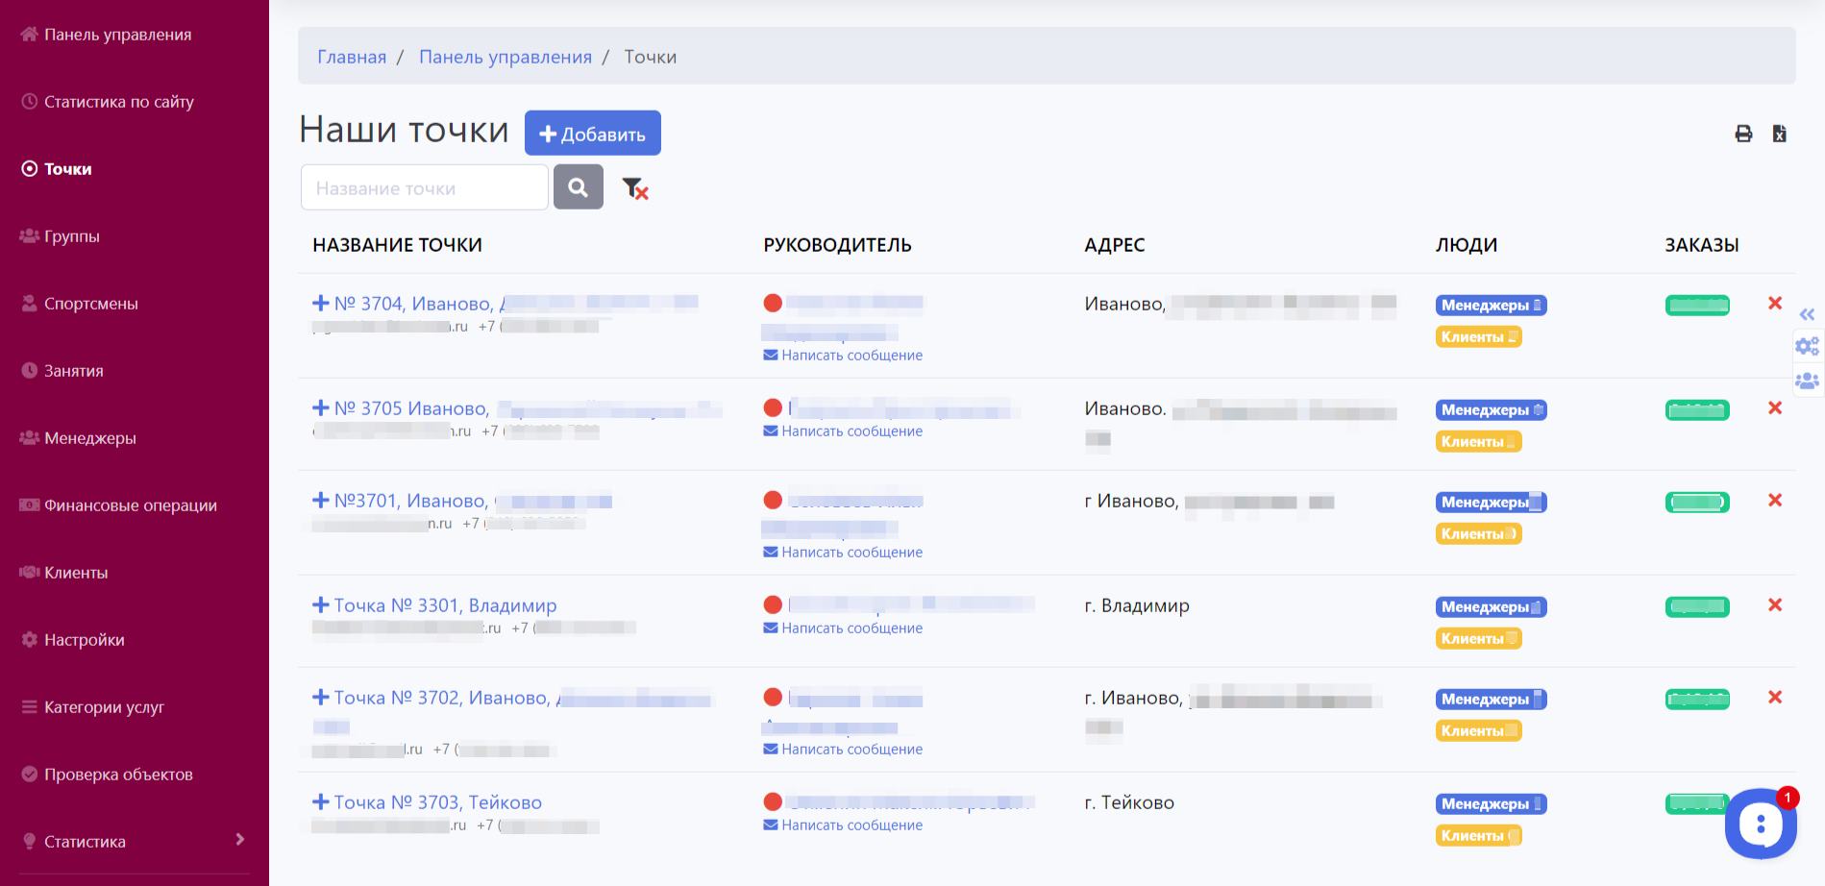The height and width of the screenshot is (886, 1825).
Task: Open Спортсмены in the sidebar
Action: (x=90, y=304)
